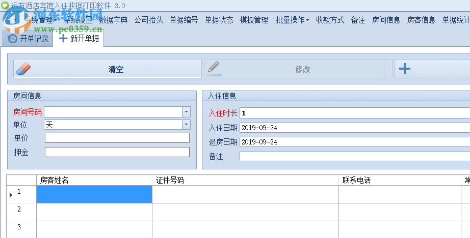Image resolution: width=470 pixels, height=238 pixels.
Task: Click the 清空 button
Action: click(108, 69)
